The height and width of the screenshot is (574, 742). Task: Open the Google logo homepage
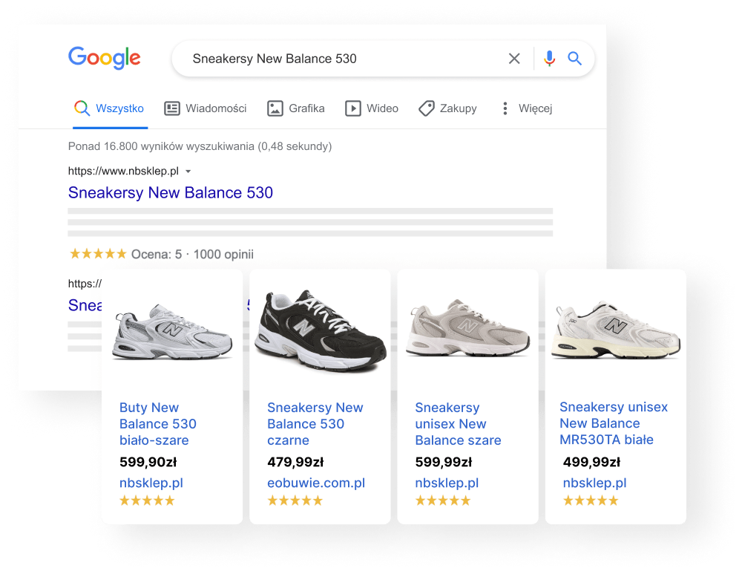pos(105,58)
